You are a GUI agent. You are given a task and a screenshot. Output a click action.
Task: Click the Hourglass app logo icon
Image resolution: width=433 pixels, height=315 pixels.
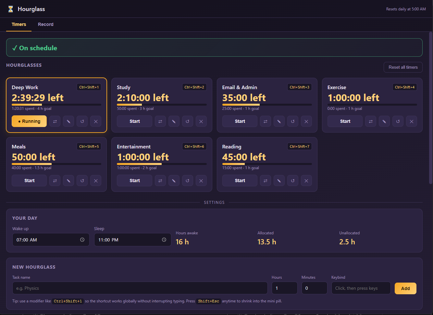[11, 9]
